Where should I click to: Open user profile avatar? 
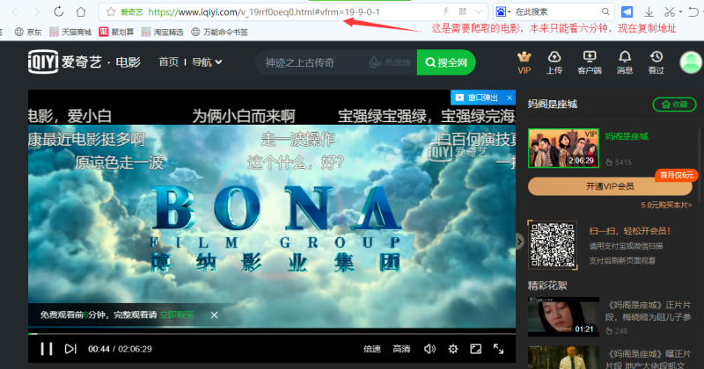point(691,62)
